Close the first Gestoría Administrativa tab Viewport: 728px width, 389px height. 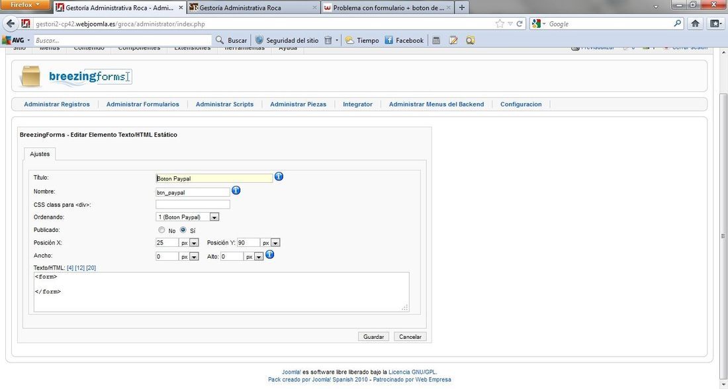click(x=181, y=8)
